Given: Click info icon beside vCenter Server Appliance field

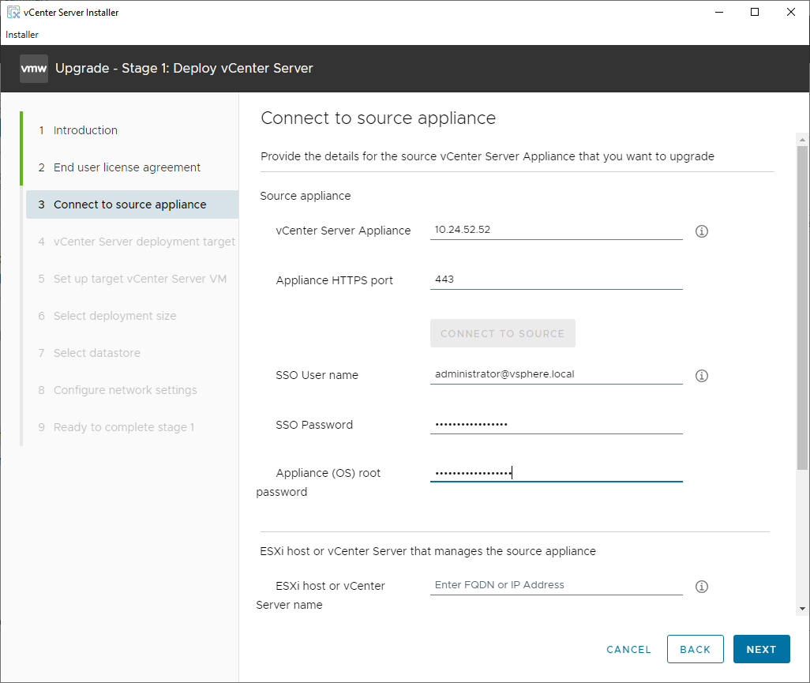Looking at the screenshot, I should (701, 231).
